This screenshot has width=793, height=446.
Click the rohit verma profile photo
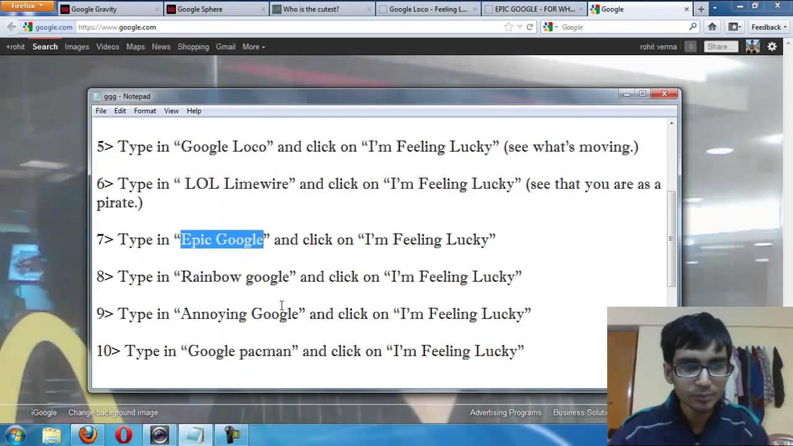pos(752,46)
